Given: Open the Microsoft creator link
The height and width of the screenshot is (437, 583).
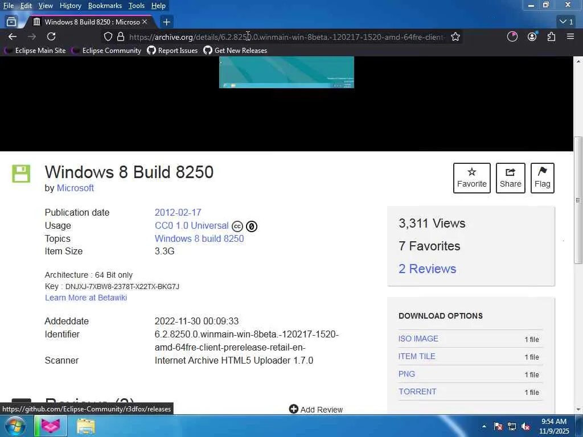Looking at the screenshot, I should pos(75,188).
